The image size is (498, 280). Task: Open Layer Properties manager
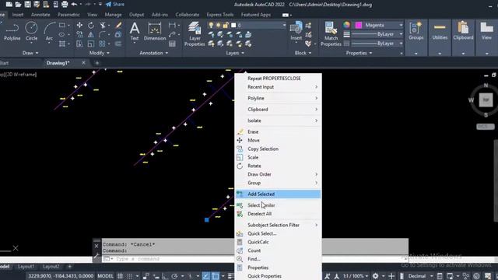click(195, 33)
